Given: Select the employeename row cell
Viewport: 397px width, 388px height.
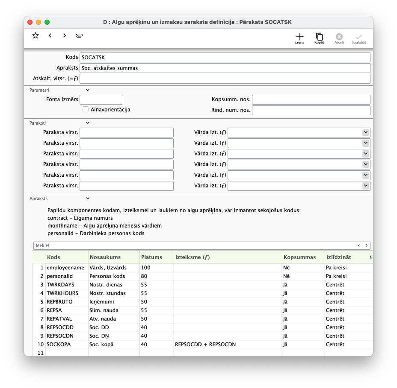Looking at the screenshot, I should pos(67,268).
